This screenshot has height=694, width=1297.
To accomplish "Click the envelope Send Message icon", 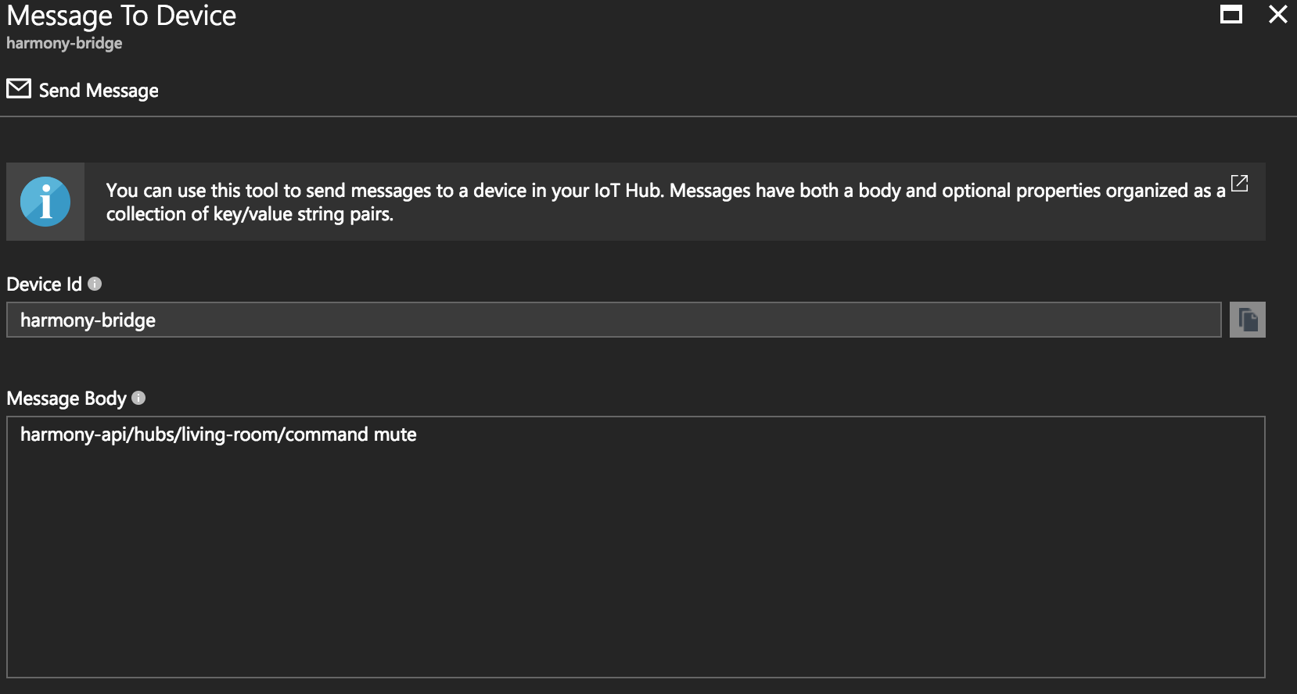I will 19,89.
